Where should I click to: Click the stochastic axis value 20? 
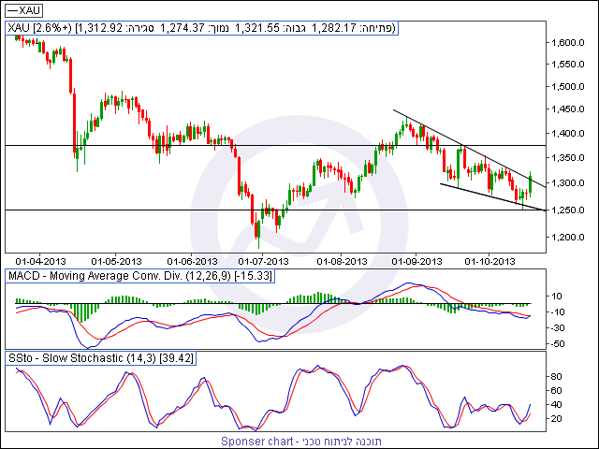click(x=556, y=419)
